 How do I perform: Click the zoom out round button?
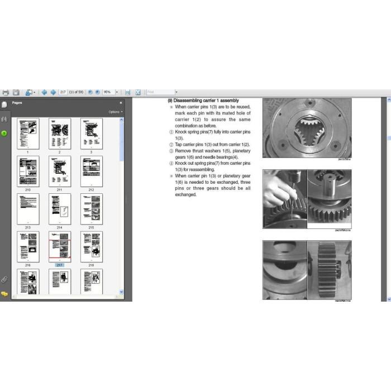coord(90,92)
